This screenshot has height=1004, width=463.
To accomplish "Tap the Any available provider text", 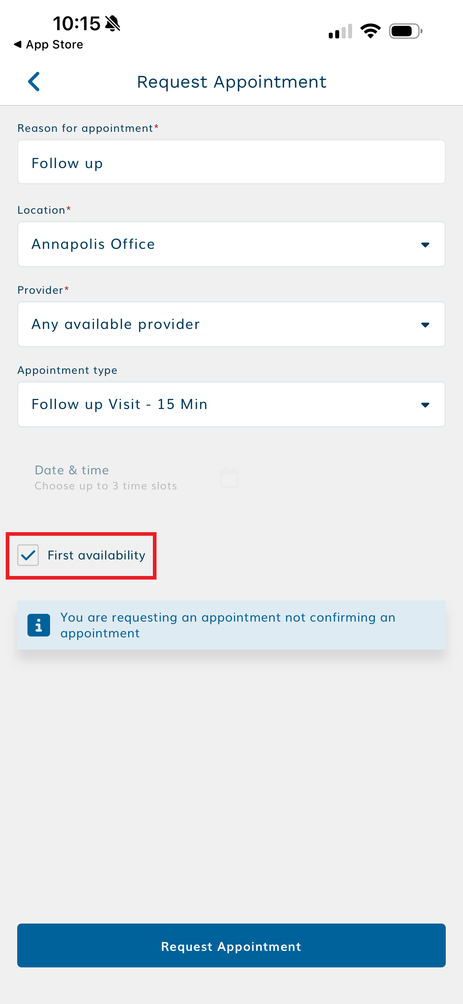I will (x=115, y=324).
